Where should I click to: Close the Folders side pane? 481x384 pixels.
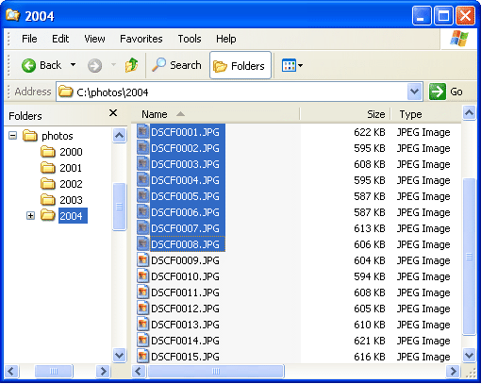(x=113, y=113)
